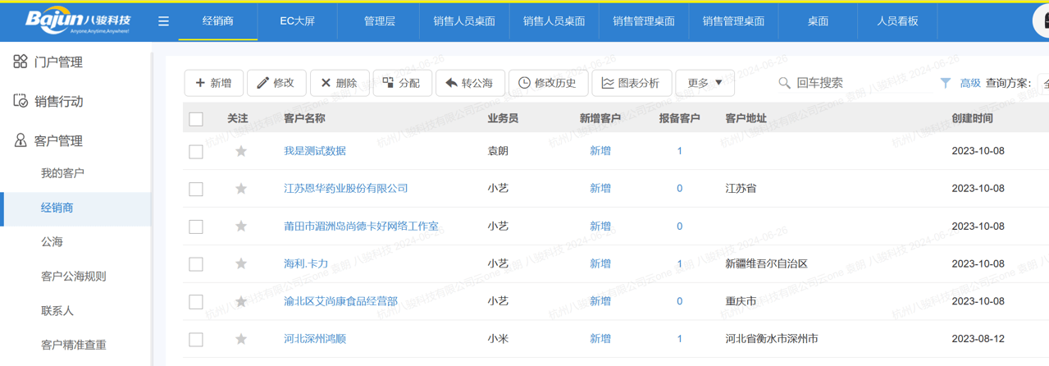Select checkbox for 河北深州鸿顺 row
The height and width of the screenshot is (366, 1049).
tap(196, 340)
